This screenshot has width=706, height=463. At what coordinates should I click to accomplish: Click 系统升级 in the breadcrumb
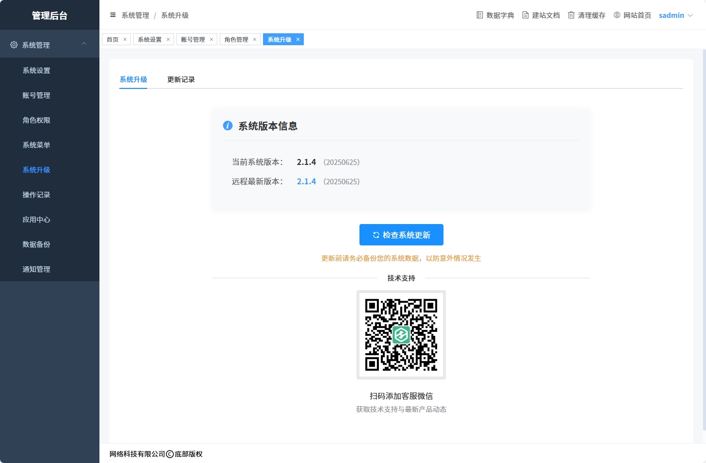175,15
